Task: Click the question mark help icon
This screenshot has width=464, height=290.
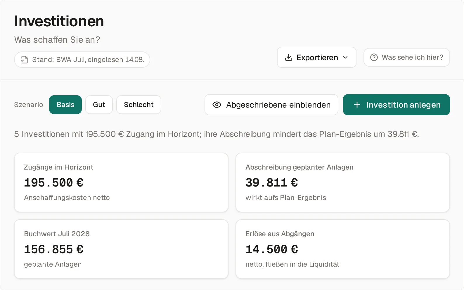Action: tap(374, 57)
